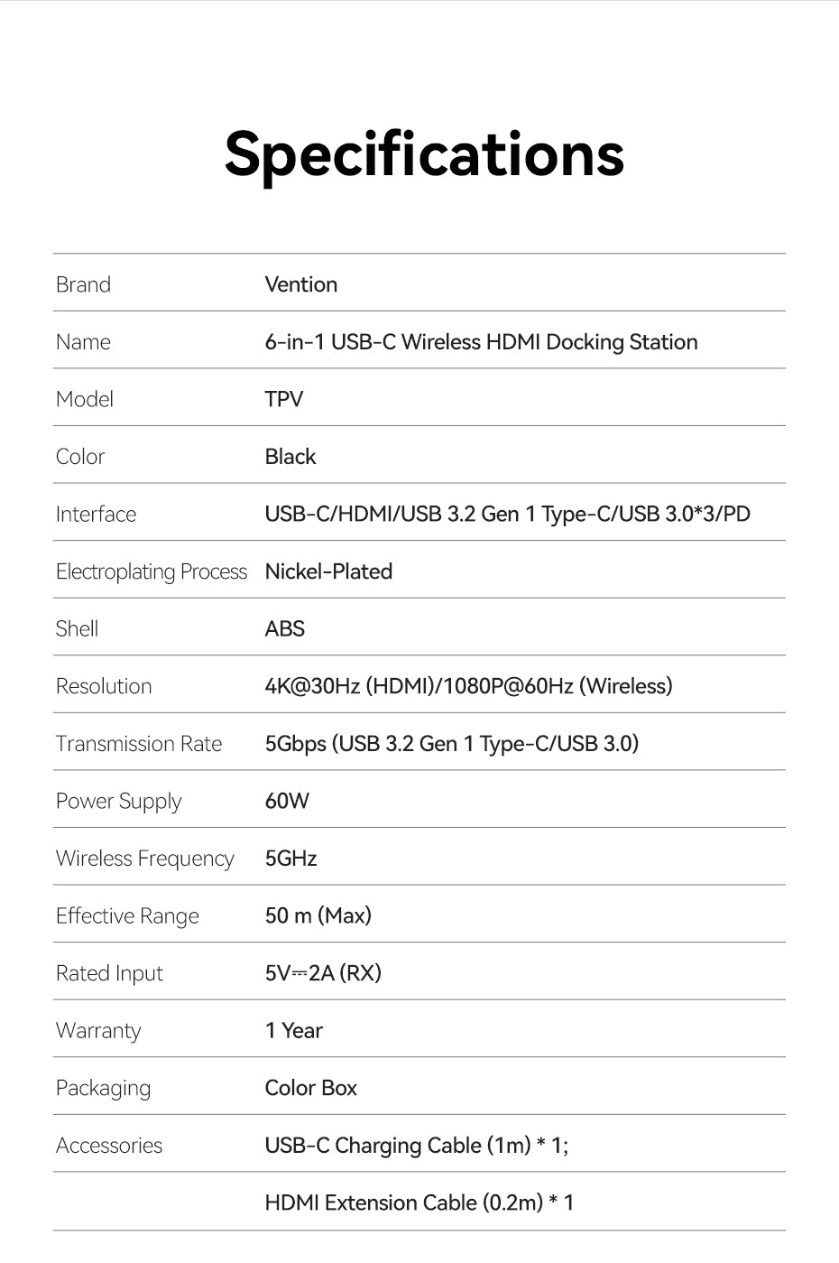The width and height of the screenshot is (839, 1263).
Task: Click the 5V 2A (RX) rated input
Action: point(323,973)
